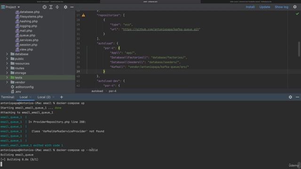
Task: Expand the public folder
Action: click(7, 59)
